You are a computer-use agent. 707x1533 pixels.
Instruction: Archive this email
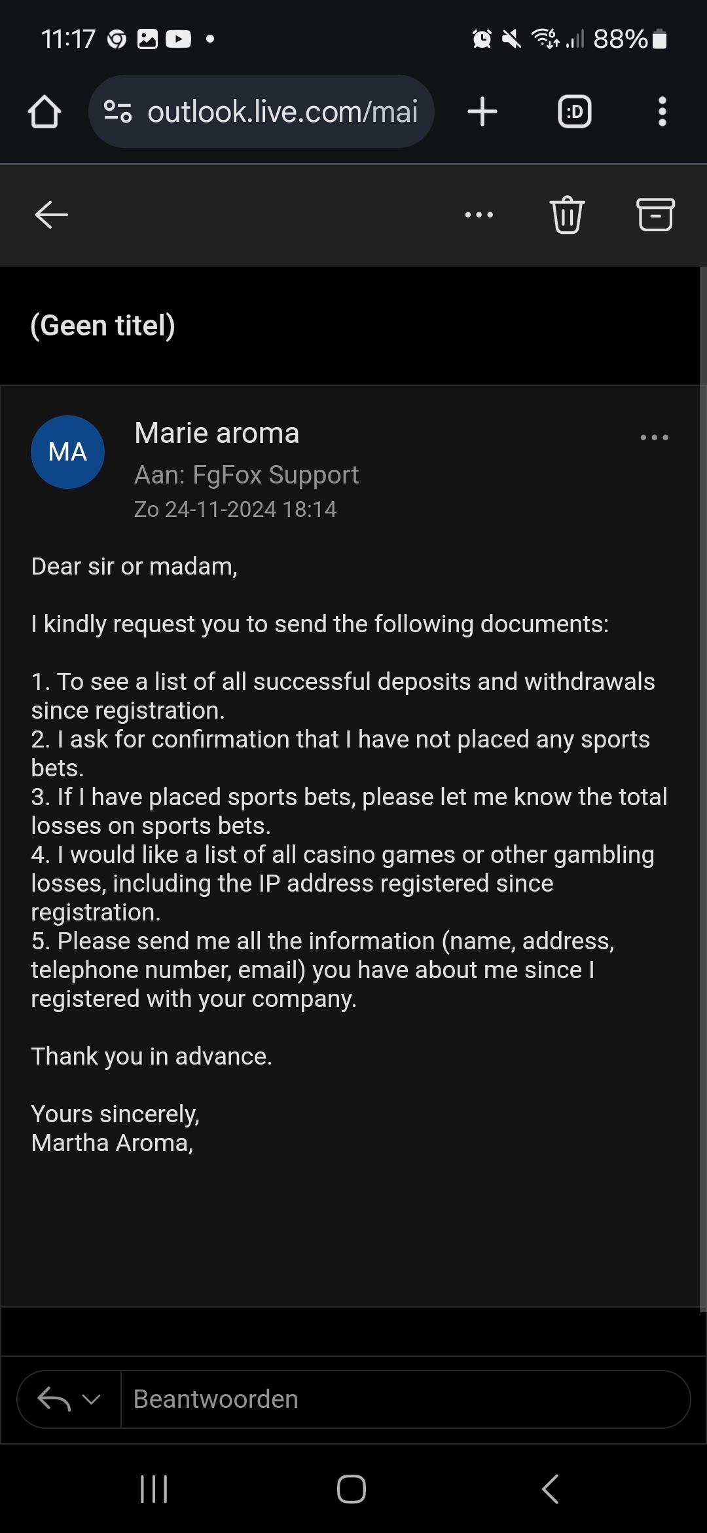(x=655, y=214)
